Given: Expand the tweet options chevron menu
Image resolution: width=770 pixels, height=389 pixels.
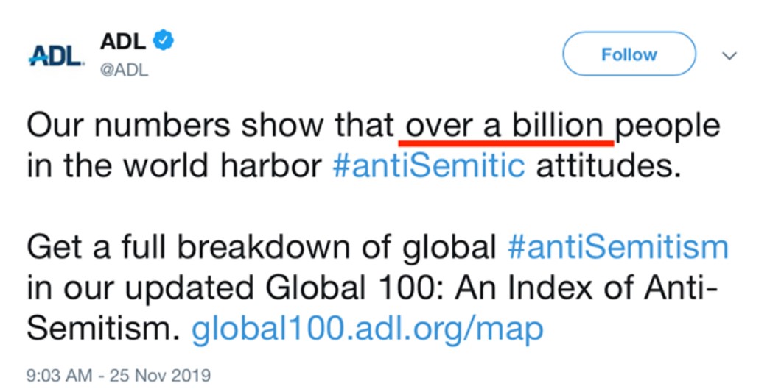Looking at the screenshot, I should [729, 56].
